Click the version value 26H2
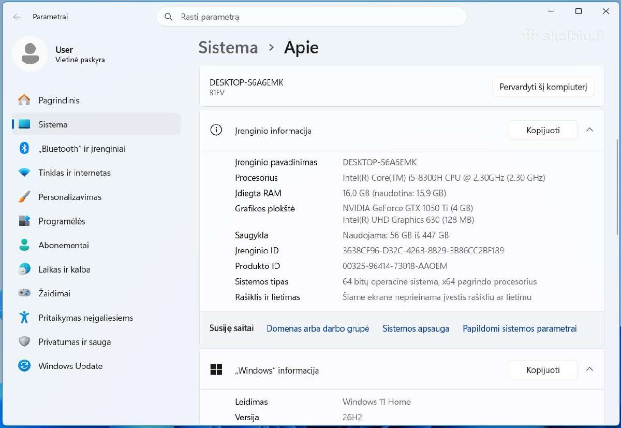The width and height of the screenshot is (621, 428). tap(352, 417)
